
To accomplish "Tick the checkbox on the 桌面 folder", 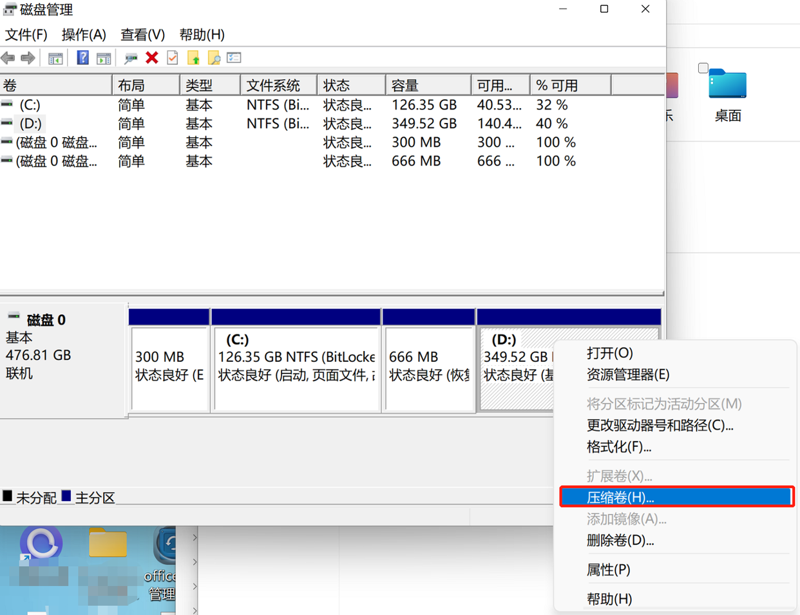I will pyautogui.click(x=703, y=68).
